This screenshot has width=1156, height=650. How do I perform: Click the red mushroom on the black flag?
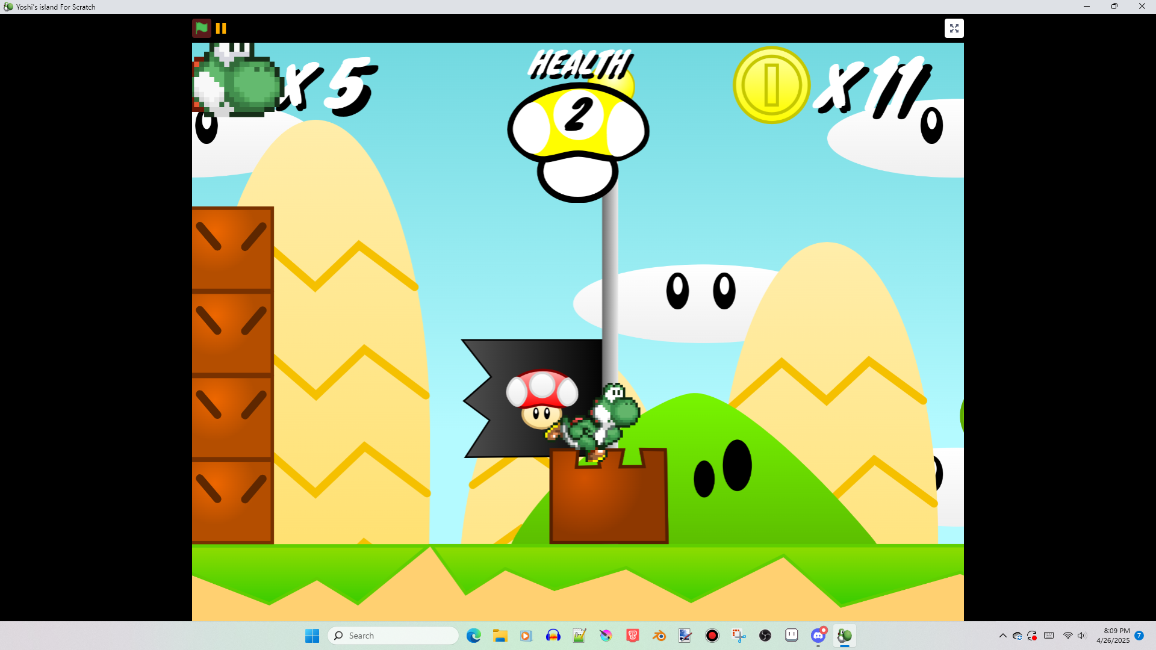pyautogui.click(x=542, y=399)
